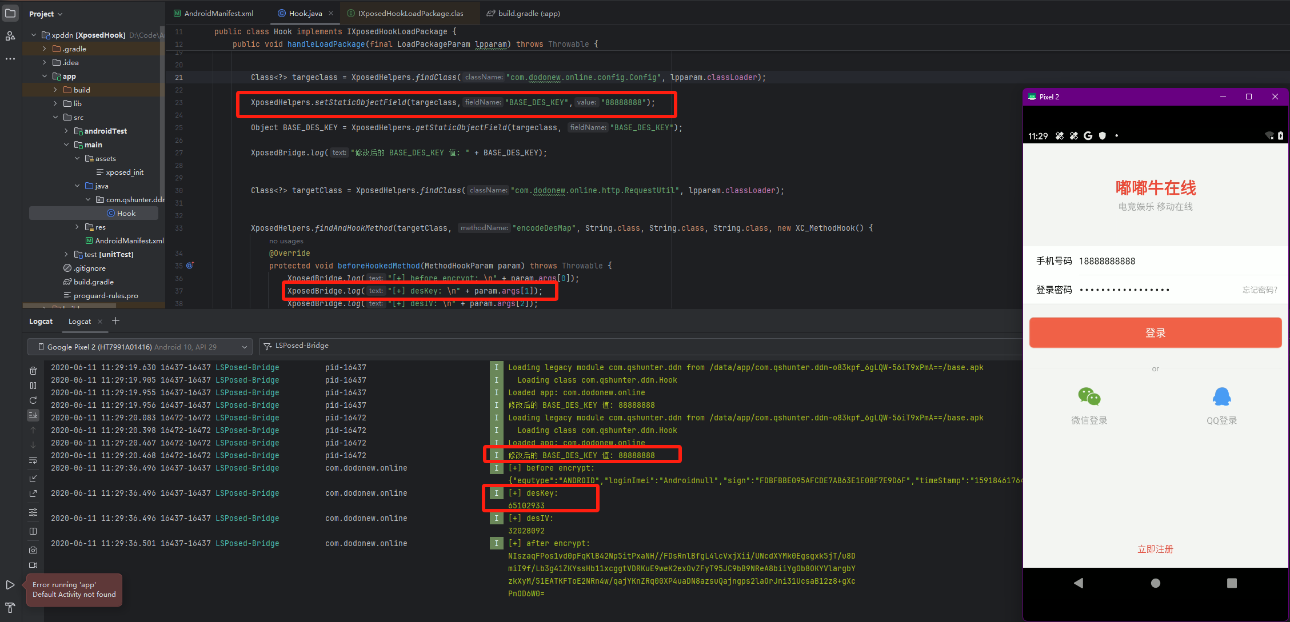1290x622 pixels.
Task: Click the 'lib' folder row
Action: point(93,103)
